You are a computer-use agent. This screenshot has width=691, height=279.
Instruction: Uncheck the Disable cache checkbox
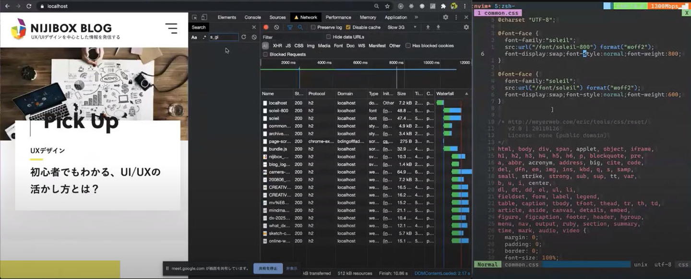348,27
